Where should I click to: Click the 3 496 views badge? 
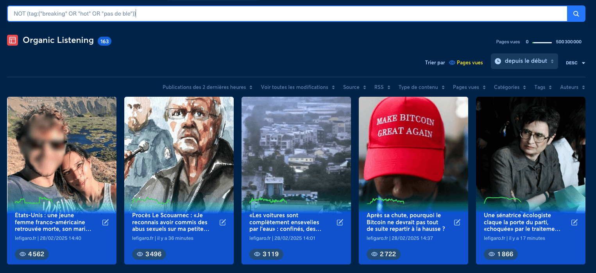[x=149, y=254]
